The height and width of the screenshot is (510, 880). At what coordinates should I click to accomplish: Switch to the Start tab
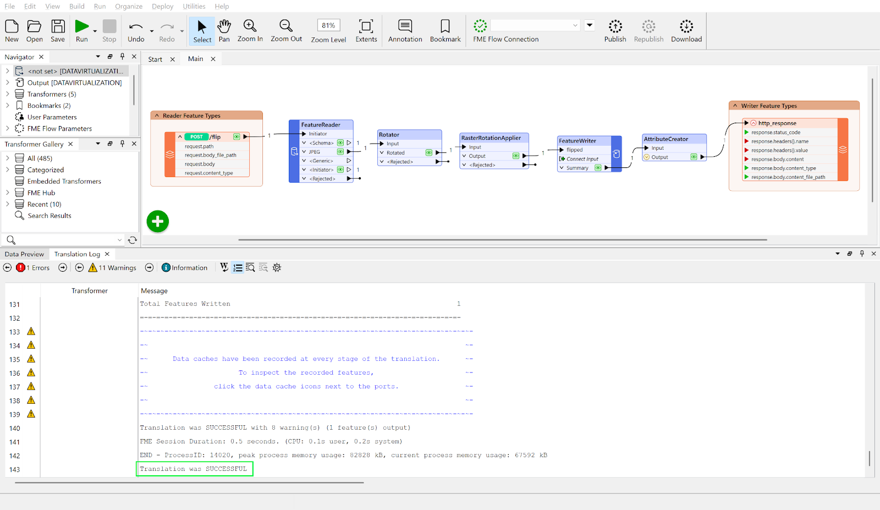(x=155, y=59)
